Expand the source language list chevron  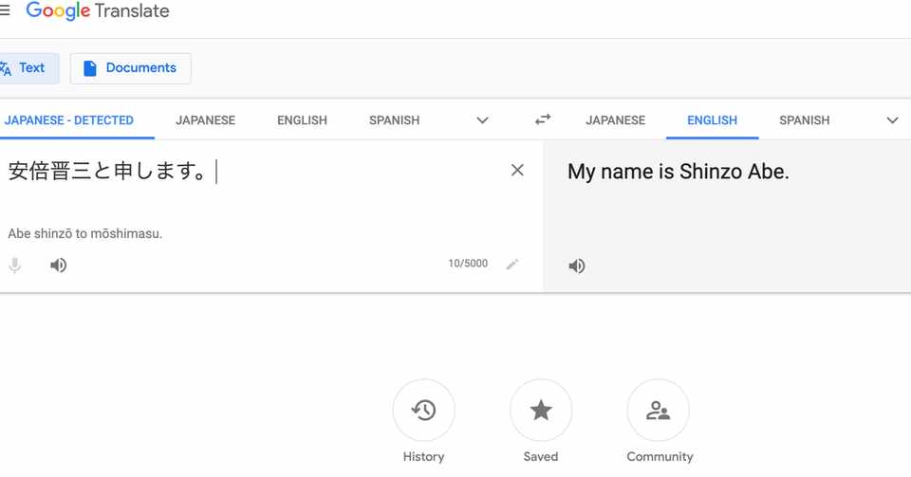click(482, 120)
